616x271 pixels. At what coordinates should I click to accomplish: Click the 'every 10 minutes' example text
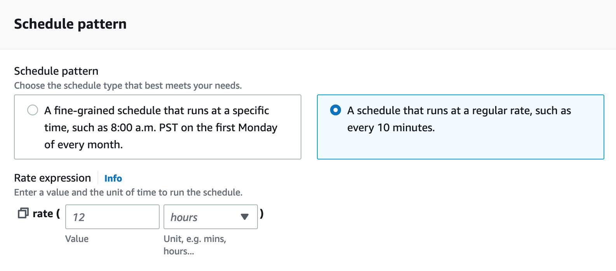click(391, 128)
